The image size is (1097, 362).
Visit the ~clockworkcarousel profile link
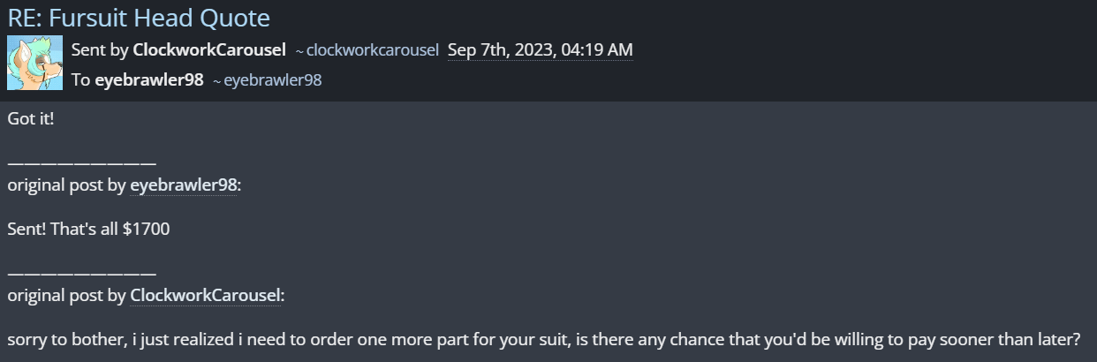[372, 50]
